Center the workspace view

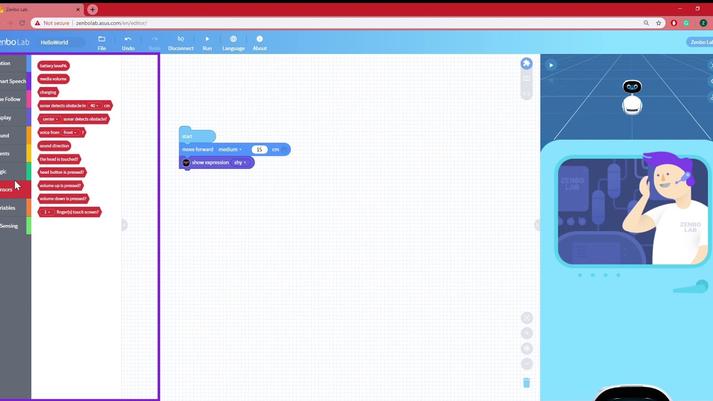coord(526,349)
